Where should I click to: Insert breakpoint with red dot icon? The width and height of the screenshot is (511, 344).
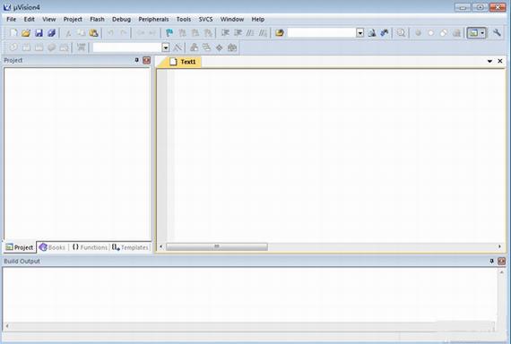coord(418,33)
